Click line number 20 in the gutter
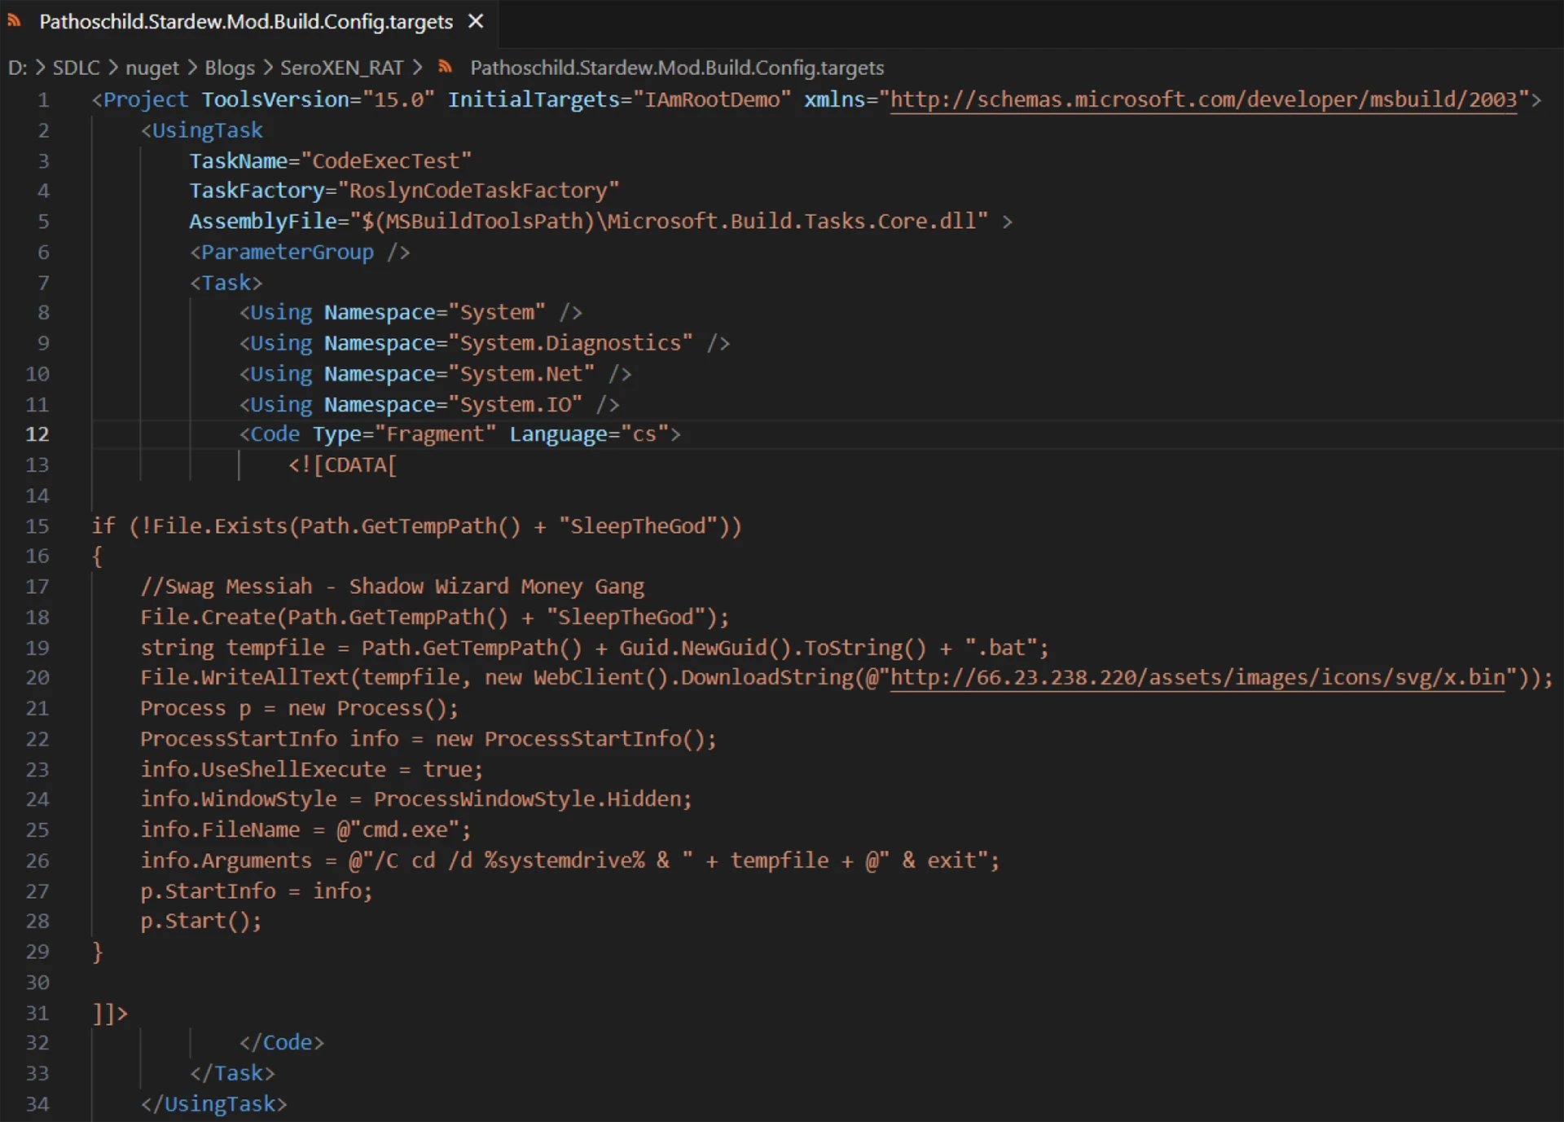This screenshot has width=1564, height=1122. pyautogui.click(x=37, y=678)
